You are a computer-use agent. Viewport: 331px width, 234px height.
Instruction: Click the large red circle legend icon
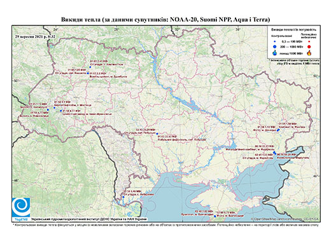(309, 46)
